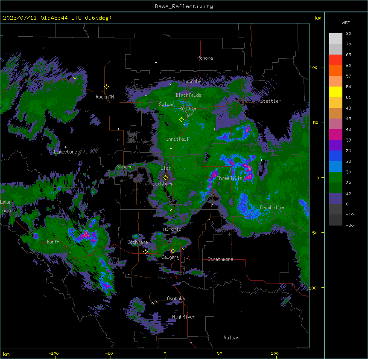Click the Strathmore label

(x=220, y=259)
